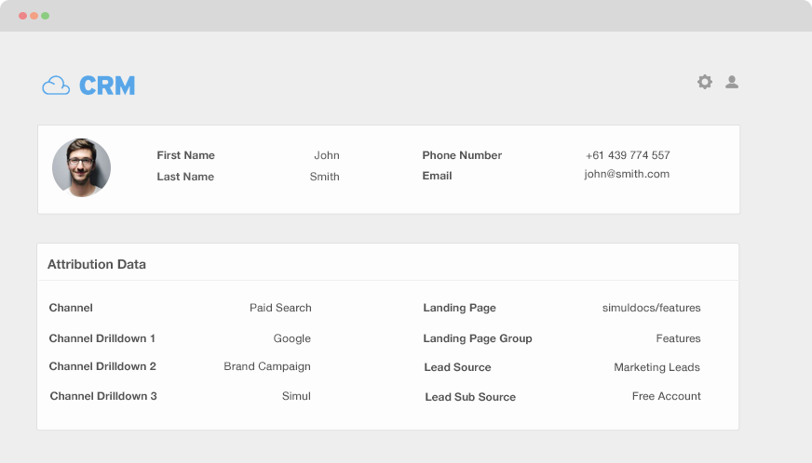Click the red window close button
The width and height of the screenshot is (812, 463).
coord(23,16)
